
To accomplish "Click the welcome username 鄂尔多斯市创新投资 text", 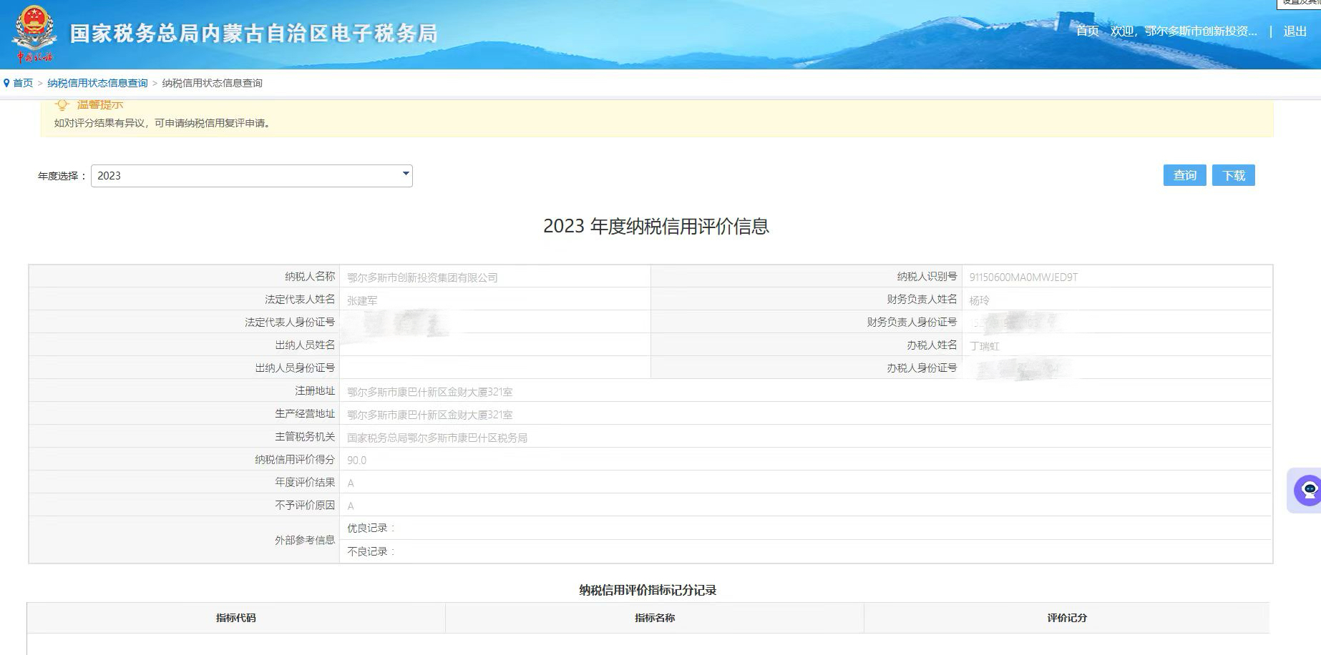I will [x=1200, y=31].
